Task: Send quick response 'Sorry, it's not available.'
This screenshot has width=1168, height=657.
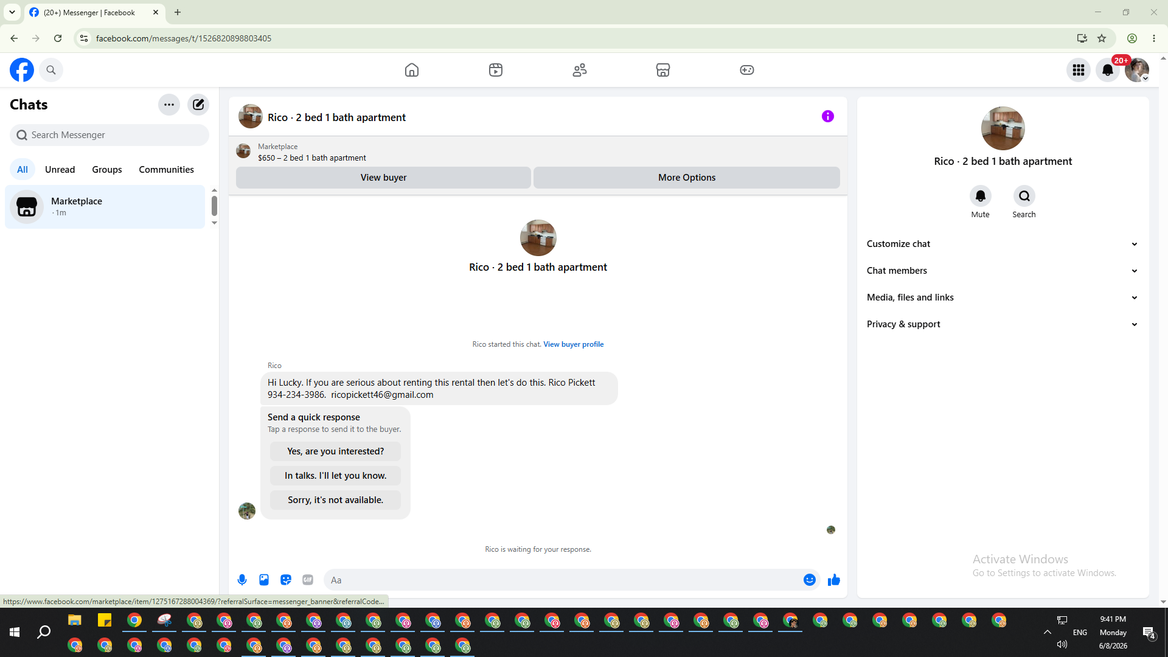Action: click(336, 500)
